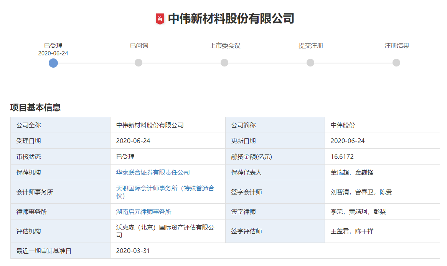
Task: Click the 中伟新材料股份有限公司 page title
Action: (x=231, y=18)
